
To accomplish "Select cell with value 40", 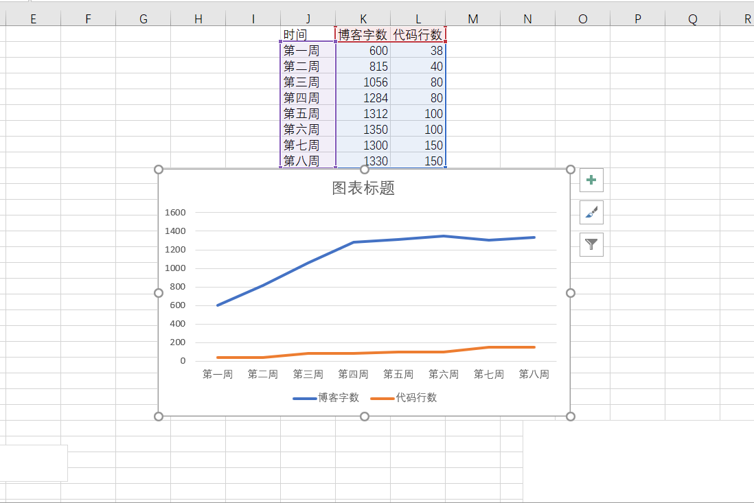I will pyautogui.click(x=418, y=67).
